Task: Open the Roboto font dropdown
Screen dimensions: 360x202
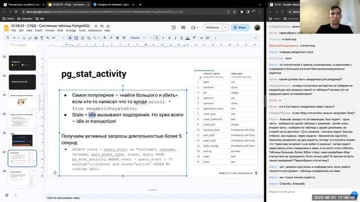Action: pyautogui.click(x=137, y=38)
